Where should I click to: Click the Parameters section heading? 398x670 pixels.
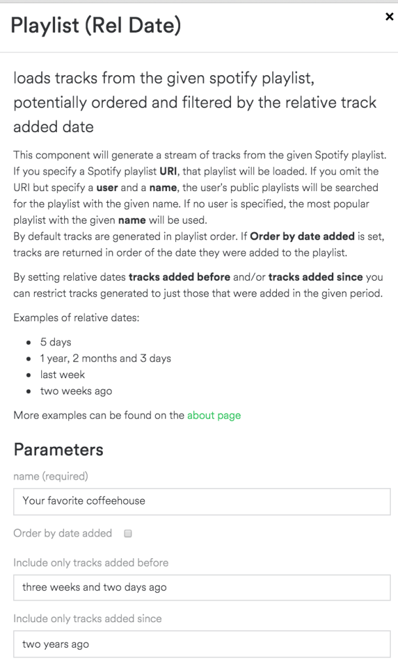coord(58,450)
